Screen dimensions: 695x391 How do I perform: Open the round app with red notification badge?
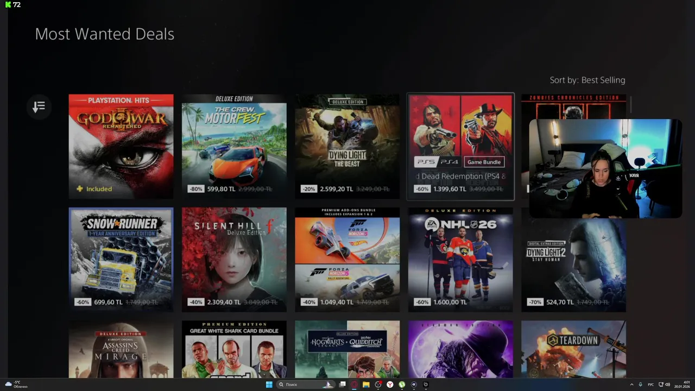pos(378,384)
